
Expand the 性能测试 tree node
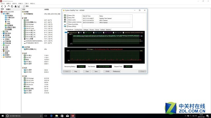pos(1,57)
